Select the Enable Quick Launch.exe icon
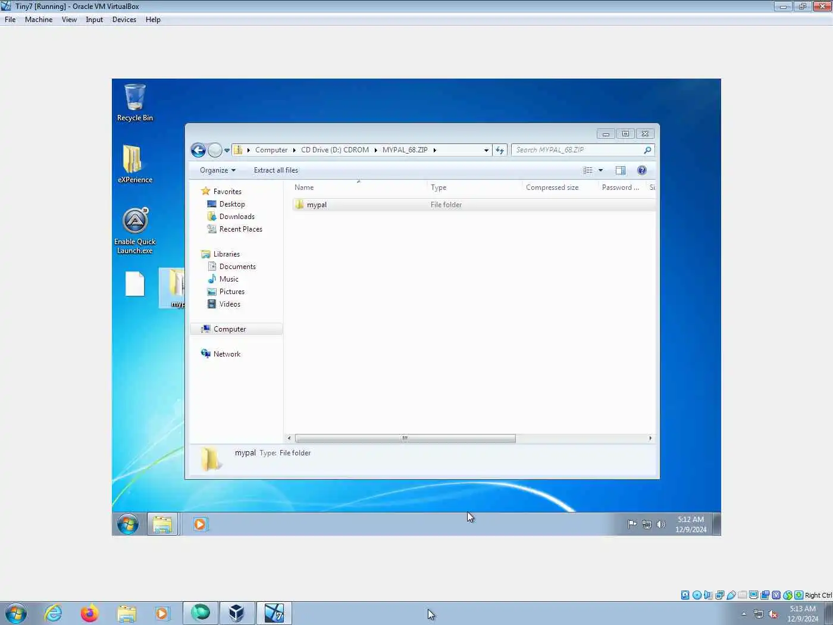 135,231
